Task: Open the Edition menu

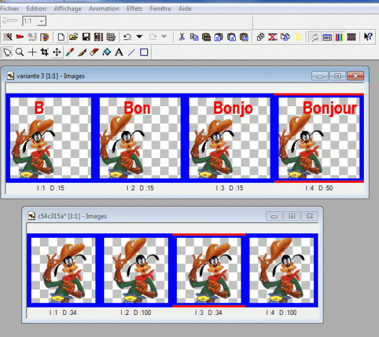Action: (36, 9)
